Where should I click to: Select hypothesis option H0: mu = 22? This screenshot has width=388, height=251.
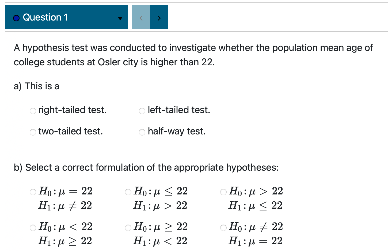tap(33, 192)
